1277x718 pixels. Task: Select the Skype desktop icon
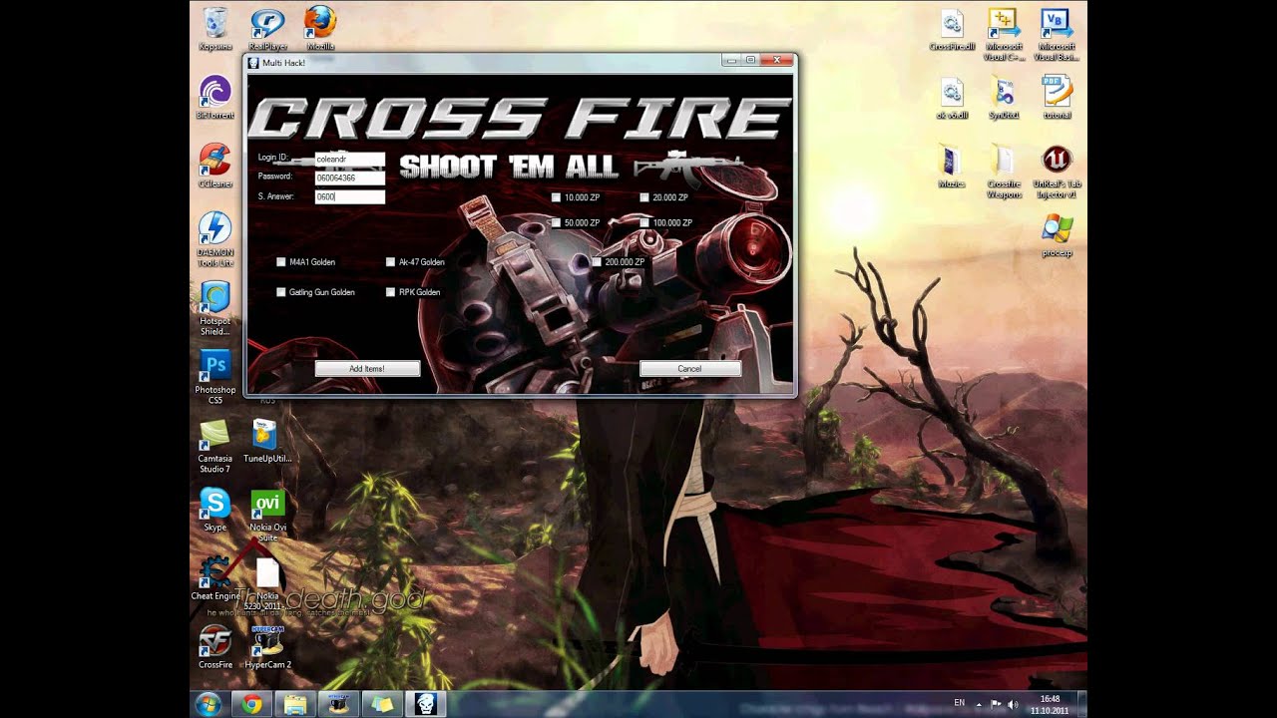[214, 510]
